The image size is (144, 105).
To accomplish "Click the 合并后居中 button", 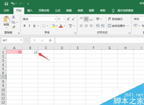I will [x=117, y=26].
